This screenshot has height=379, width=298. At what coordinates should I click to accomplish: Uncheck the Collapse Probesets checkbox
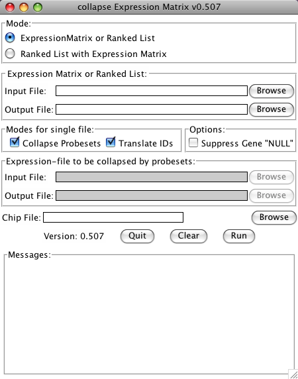15,142
